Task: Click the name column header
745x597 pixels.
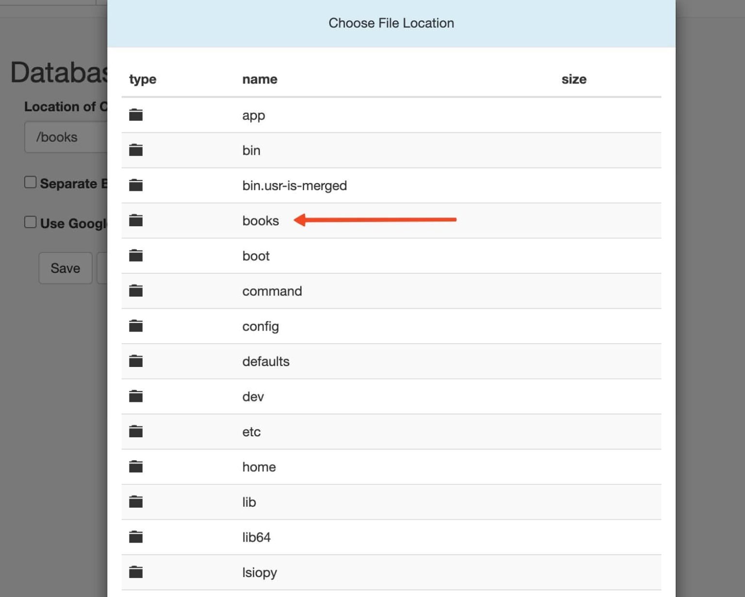Action: coord(260,79)
